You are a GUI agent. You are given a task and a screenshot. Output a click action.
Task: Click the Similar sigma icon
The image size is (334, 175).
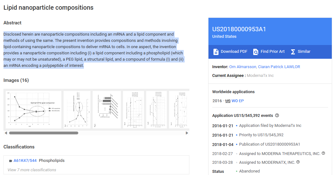(293, 52)
